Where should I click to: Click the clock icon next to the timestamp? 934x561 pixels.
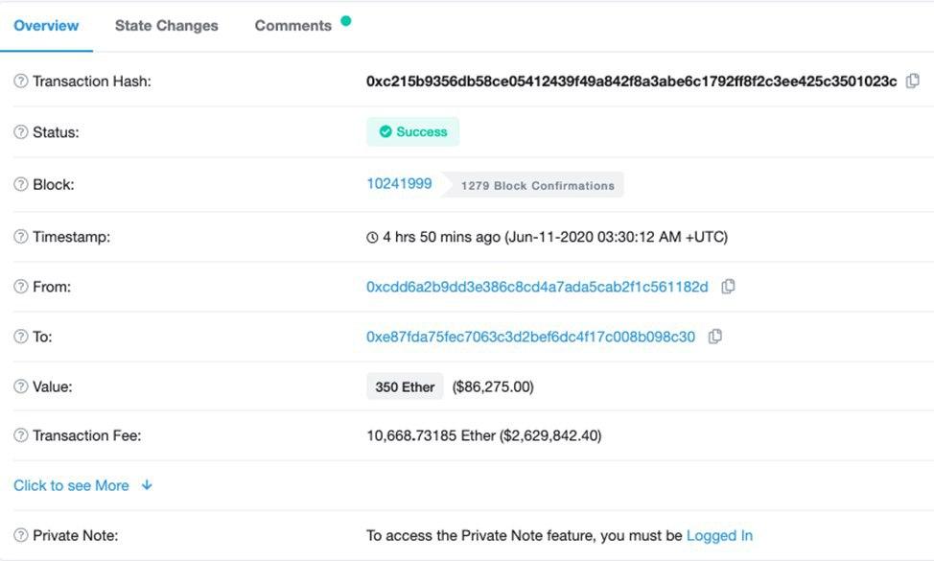tap(373, 236)
